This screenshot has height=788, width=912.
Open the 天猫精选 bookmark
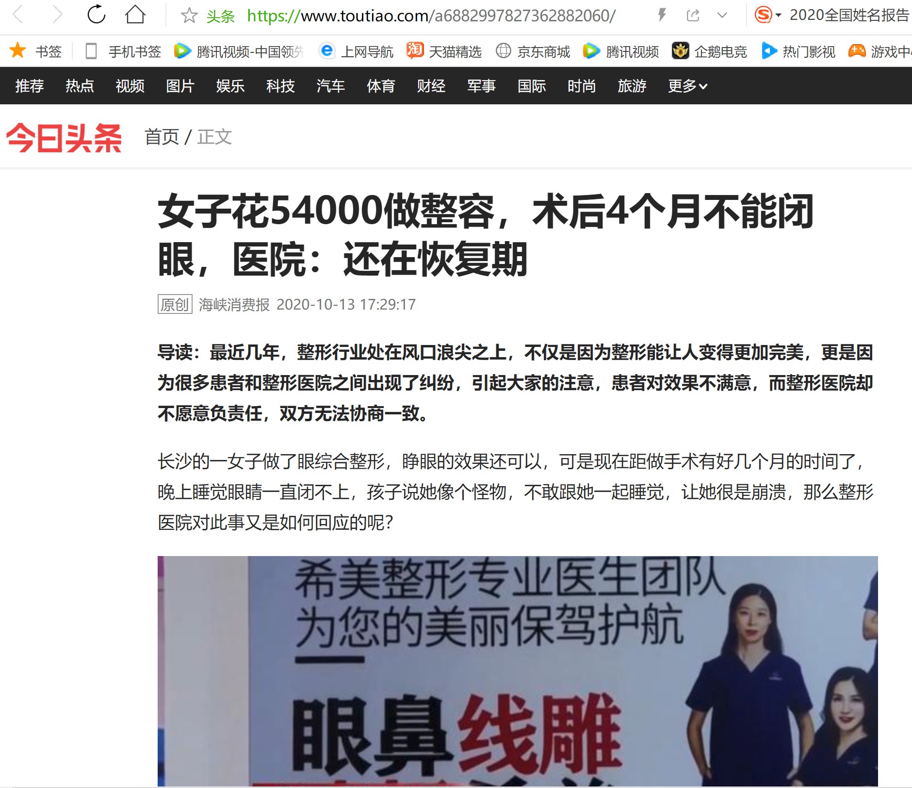pos(455,51)
